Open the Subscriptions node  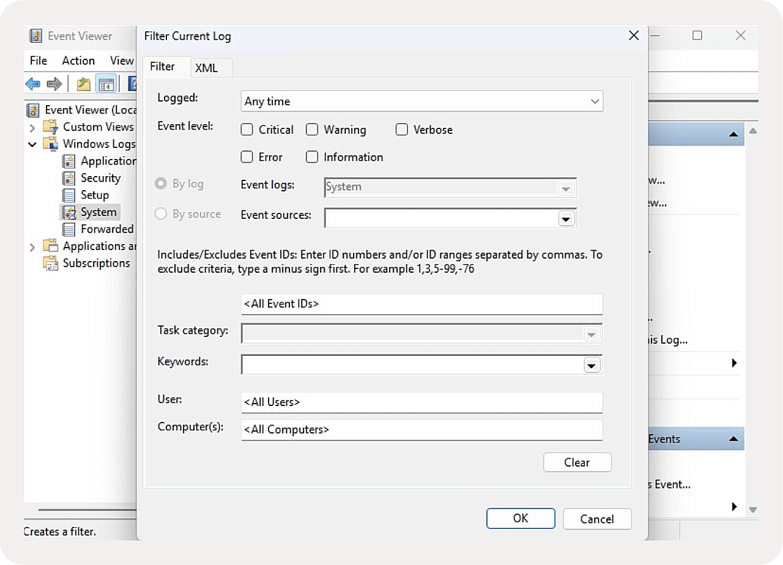[96, 263]
